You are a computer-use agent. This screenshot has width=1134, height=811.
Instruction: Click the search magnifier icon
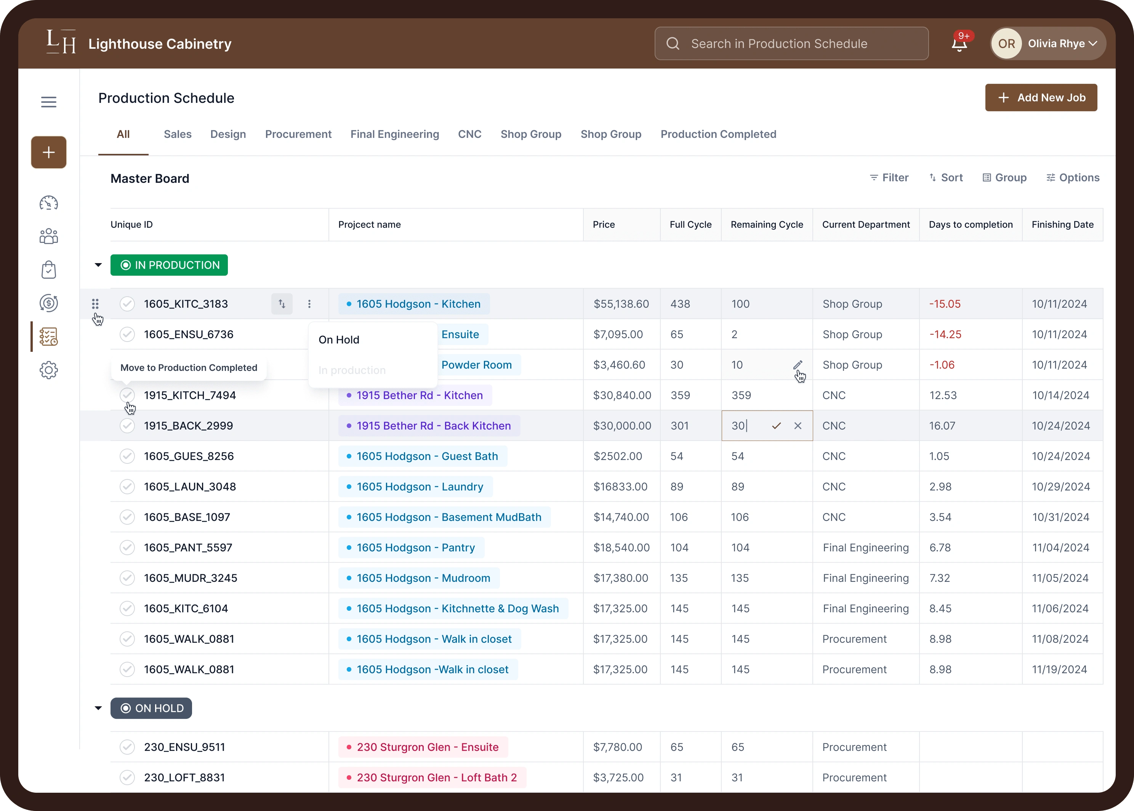point(673,43)
